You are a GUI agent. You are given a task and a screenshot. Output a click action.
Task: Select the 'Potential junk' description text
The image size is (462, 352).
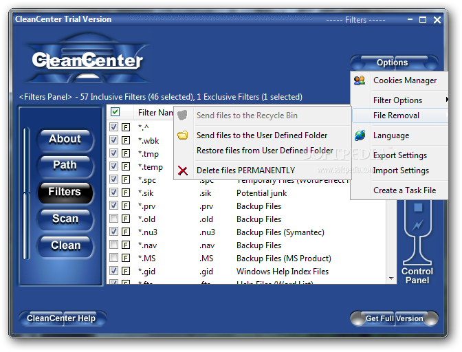coord(261,193)
